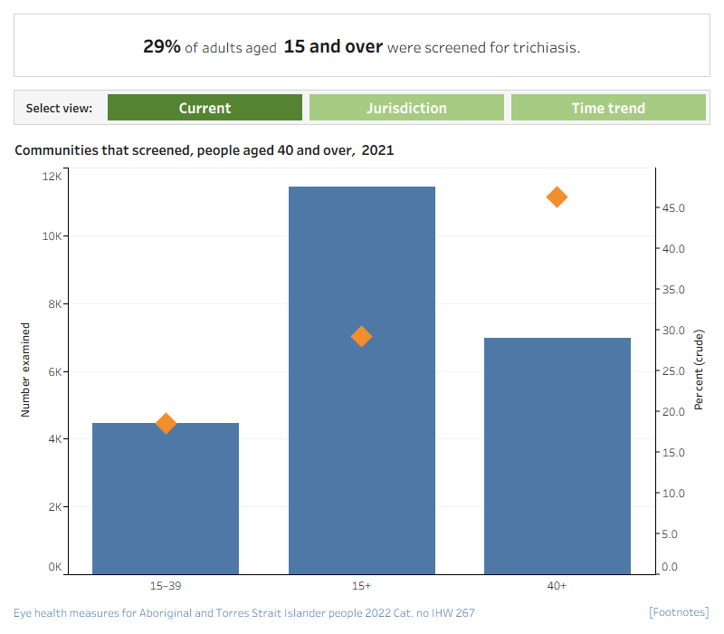Image resolution: width=724 pixels, height=634 pixels.
Task: Click the '12K' left axis tick
Action: click(52, 177)
